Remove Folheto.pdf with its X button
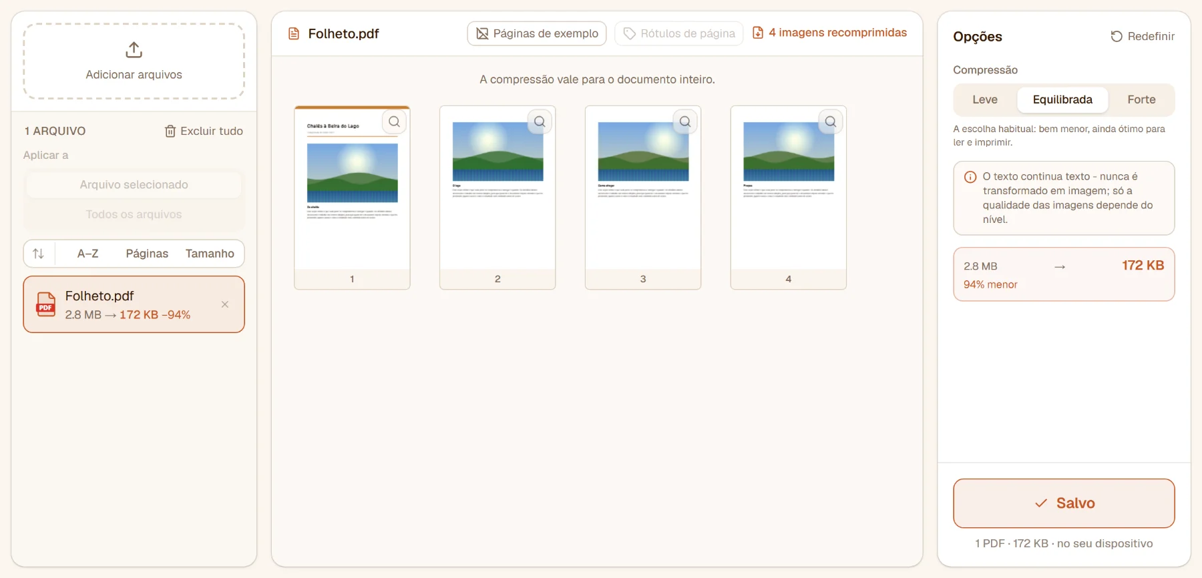Screen dimensions: 1202x578 pyautogui.click(x=225, y=304)
